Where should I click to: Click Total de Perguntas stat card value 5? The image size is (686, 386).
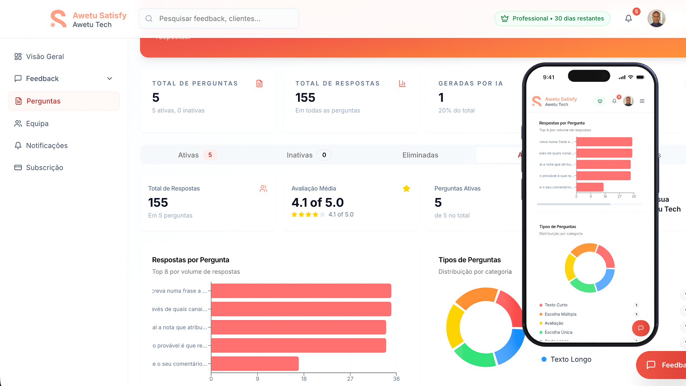[156, 98]
